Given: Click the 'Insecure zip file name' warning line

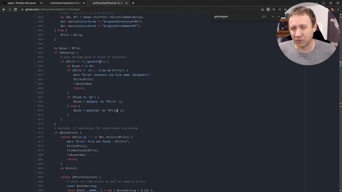Looking at the screenshot, I should point(112,75).
